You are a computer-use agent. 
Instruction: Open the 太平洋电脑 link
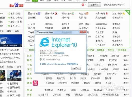(101, 28)
